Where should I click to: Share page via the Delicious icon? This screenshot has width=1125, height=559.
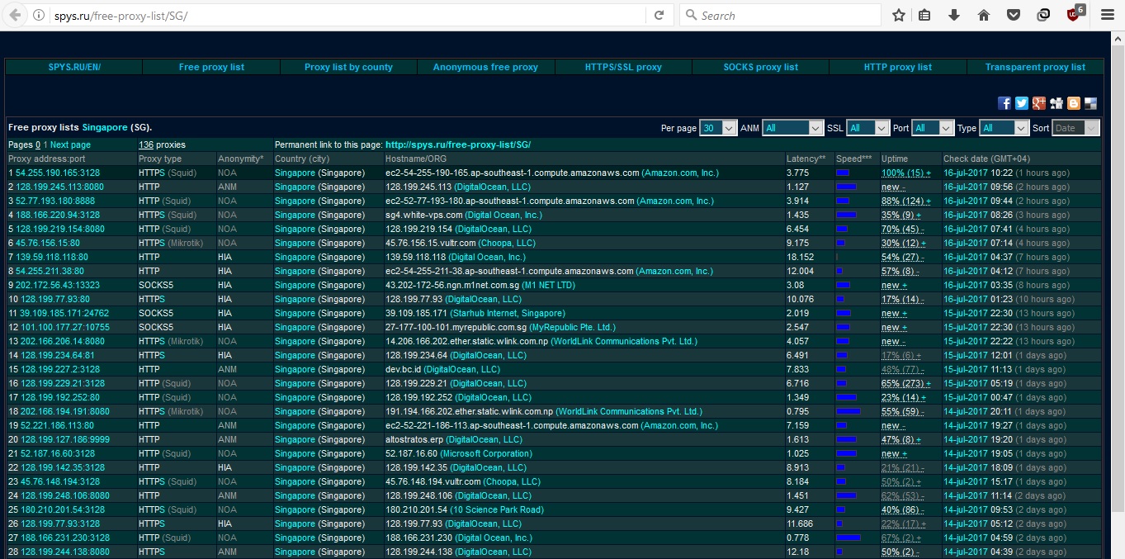(x=1091, y=103)
